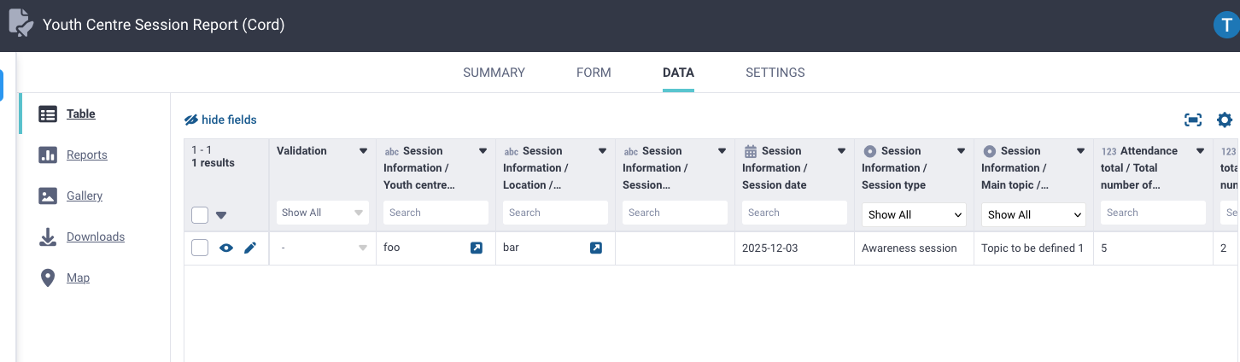The image size is (1240, 362).
Task: Open the Downloads link in sidebar
Action: coord(95,237)
